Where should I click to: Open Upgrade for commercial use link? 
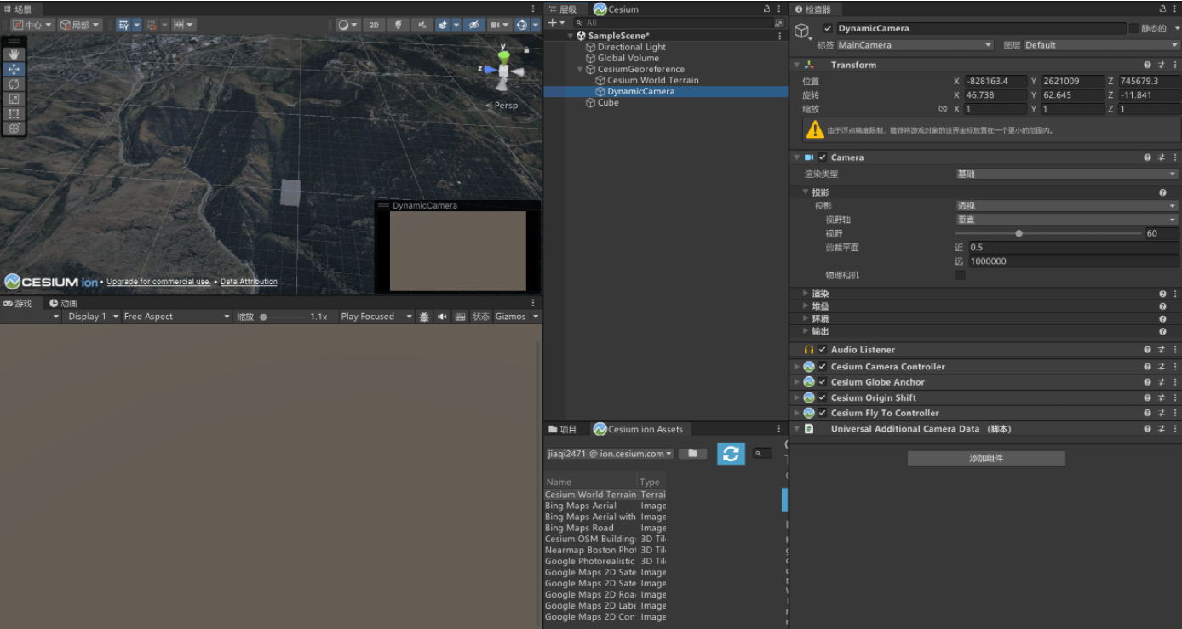tap(158, 282)
